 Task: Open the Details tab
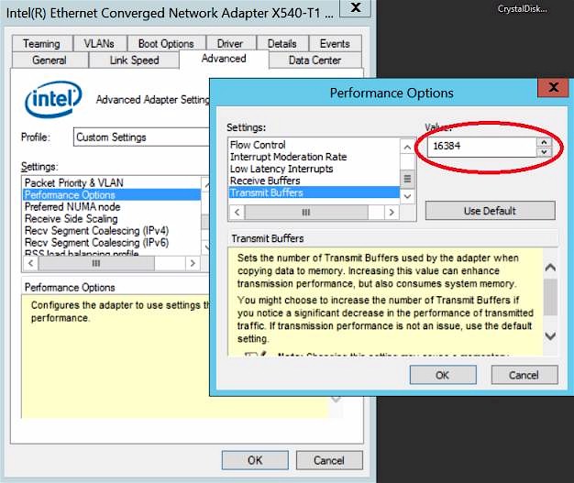click(281, 44)
